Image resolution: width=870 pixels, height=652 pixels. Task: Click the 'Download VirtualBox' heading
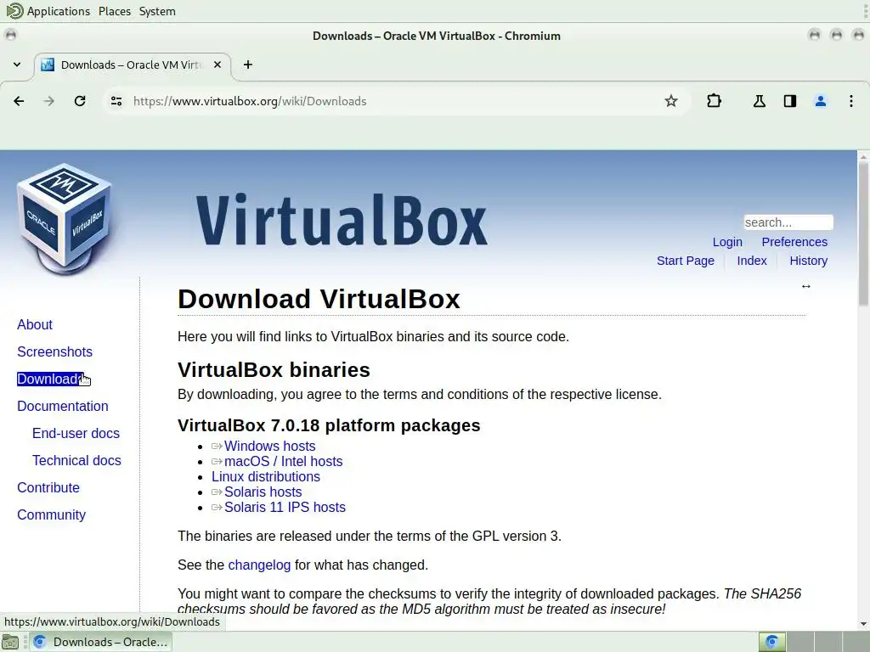click(x=319, y=299)
